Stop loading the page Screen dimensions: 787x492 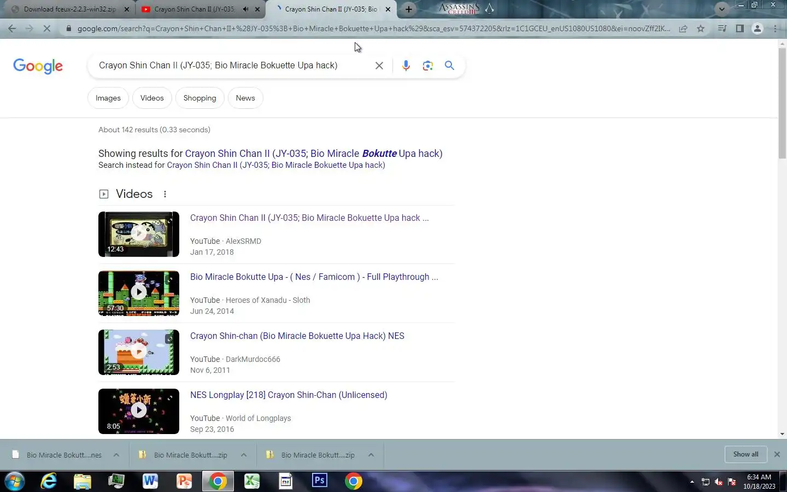pyautogui.click(x=47, y=28)
